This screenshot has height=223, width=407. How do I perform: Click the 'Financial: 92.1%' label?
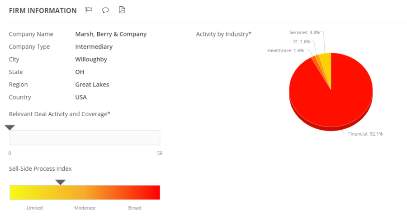coord(365,134)
